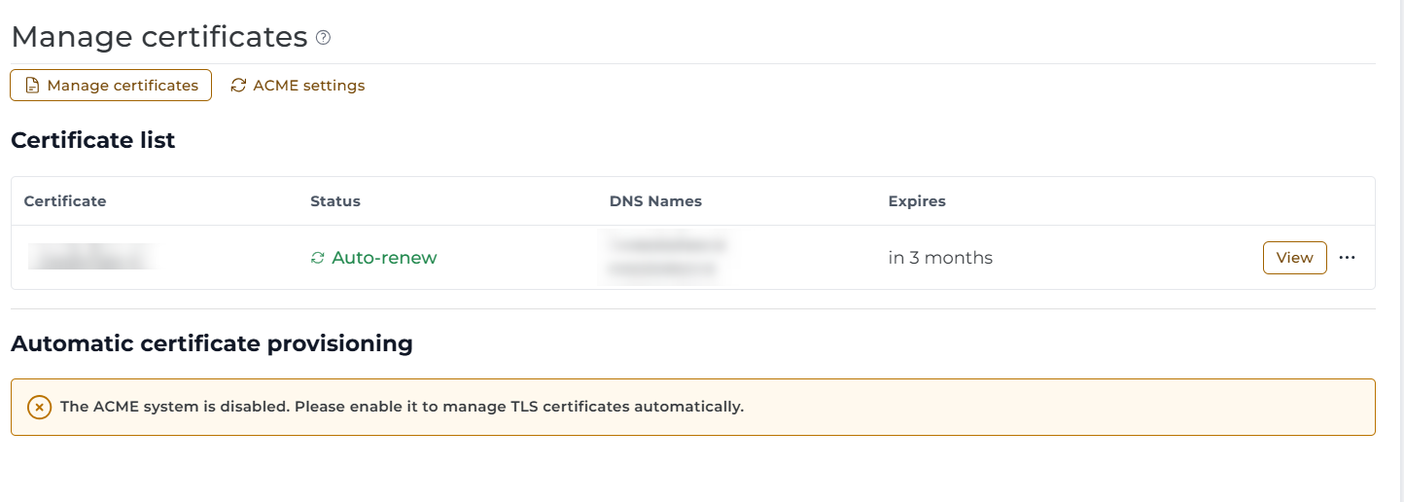Click the refresh icon beside ACME settings
This screenshot has height=502, width=1404.
point(238,86)
